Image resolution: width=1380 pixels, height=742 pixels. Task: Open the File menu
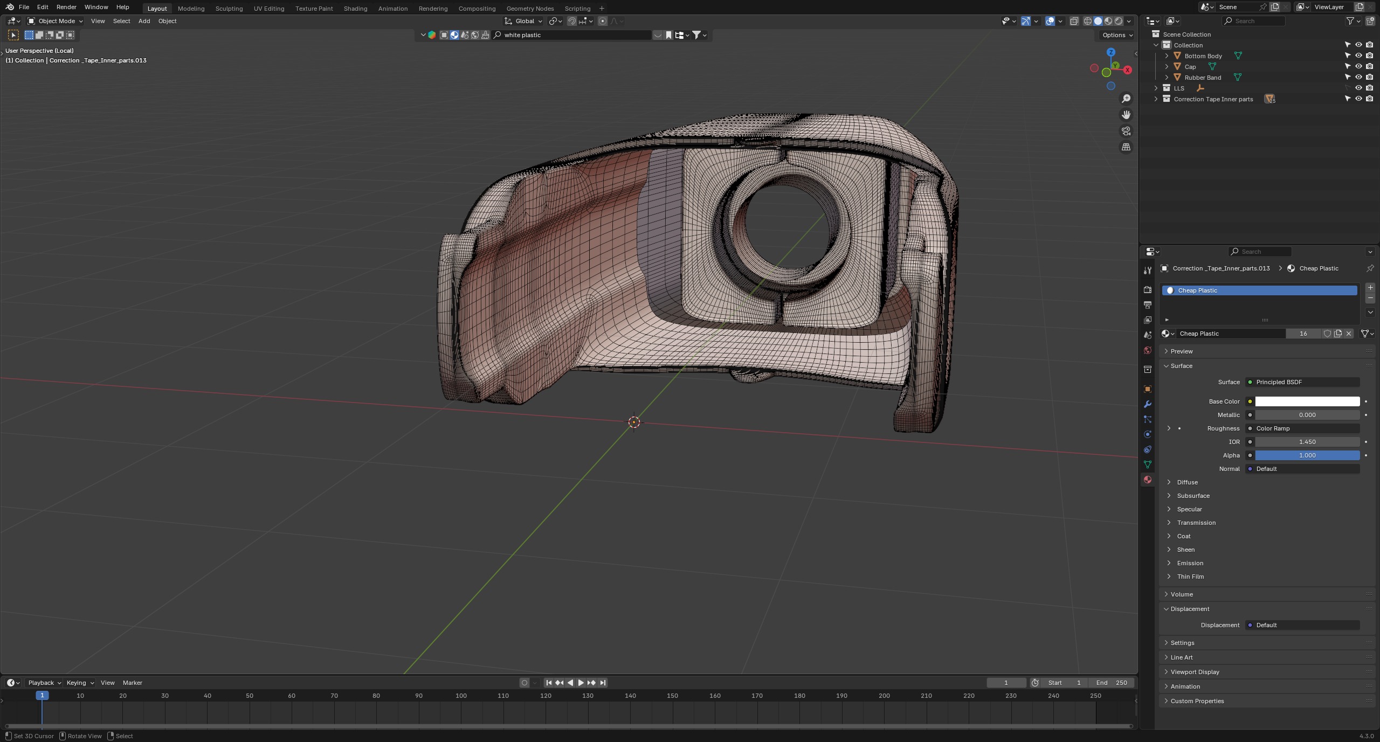24,7
